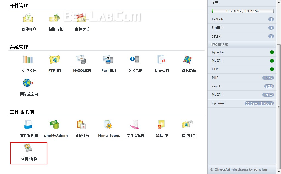Click the Apache green status indicator
Viewport: 281px width, 174px height.
click(272, 52)
